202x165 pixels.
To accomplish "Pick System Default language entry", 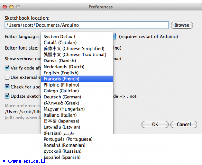I will point(77,36).
